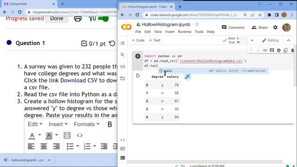Click the Done button in MyOpenMath

pos(57,19)
